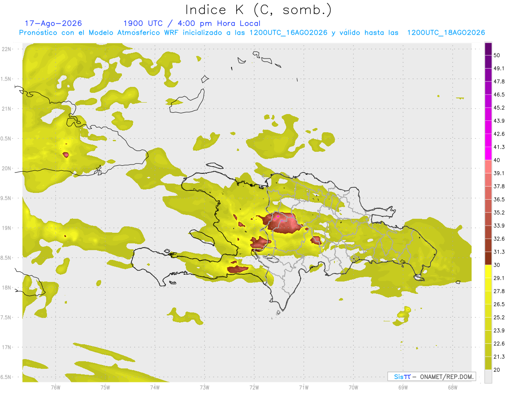This screenshot has width=508, height=393.
Task: Click the light gray swatch below 20
Action: click(x=488, y=376)
